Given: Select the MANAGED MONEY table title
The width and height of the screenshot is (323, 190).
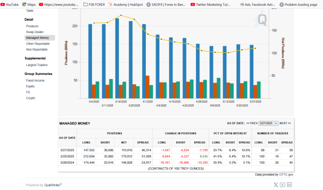Looking at the screenshot, I should [75, 123].
